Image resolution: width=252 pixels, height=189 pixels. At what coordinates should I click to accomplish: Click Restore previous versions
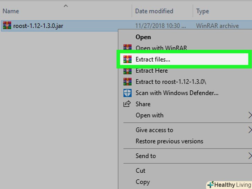pos(169,141)
